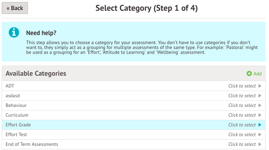Select the Effort Test category name
The width and height of the screenshot is (269, 150).
pos(16,134)
